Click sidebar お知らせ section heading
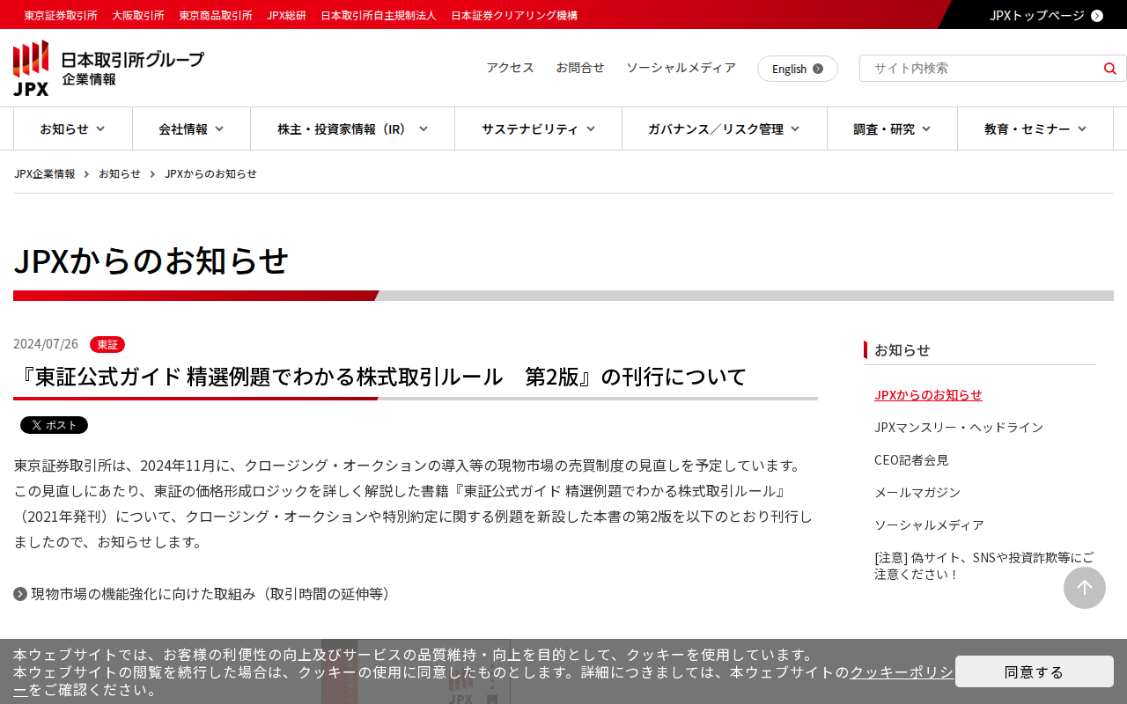The image size is (1127, 704). (x=902, y=350)
